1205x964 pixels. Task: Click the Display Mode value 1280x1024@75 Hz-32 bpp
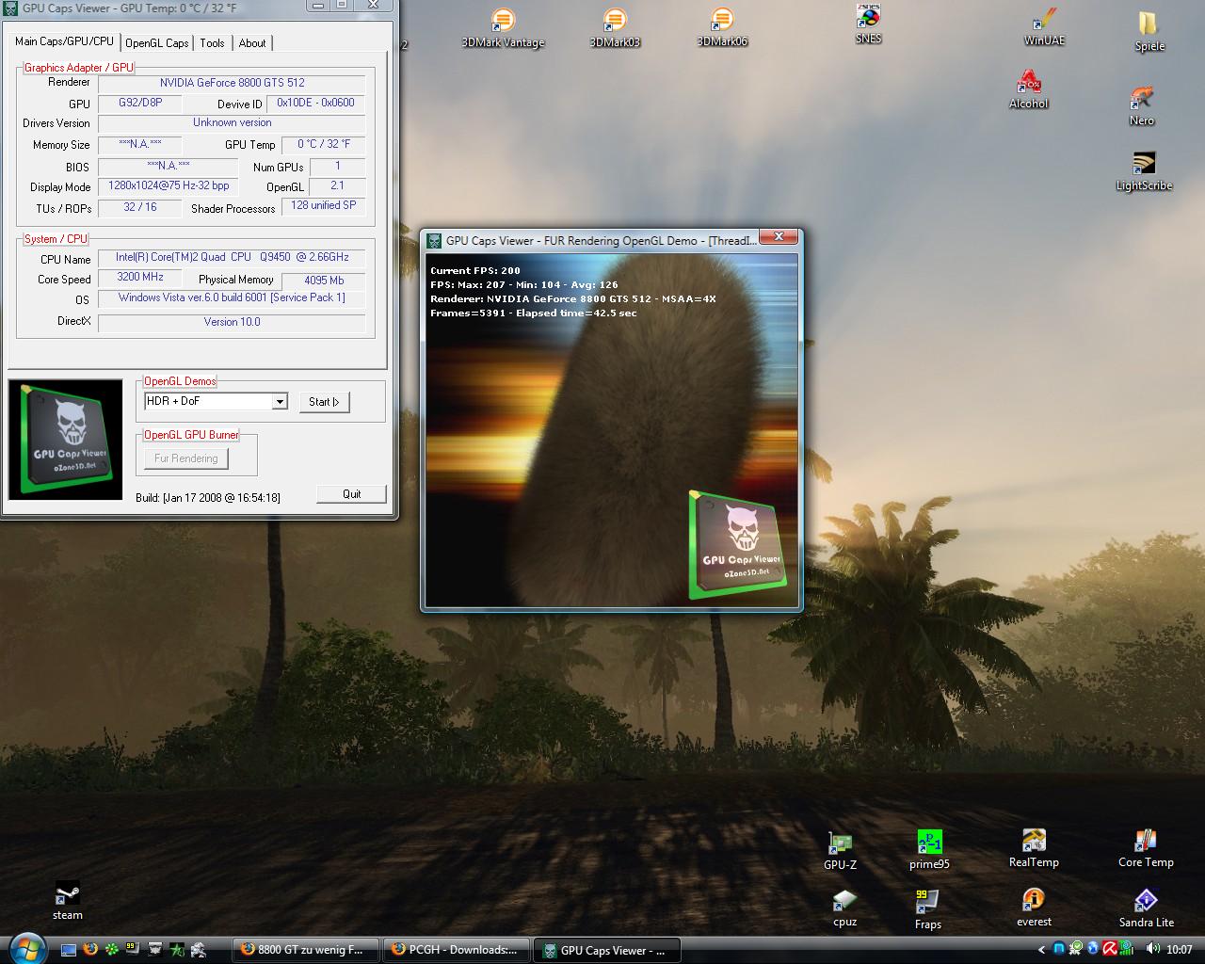169,186
